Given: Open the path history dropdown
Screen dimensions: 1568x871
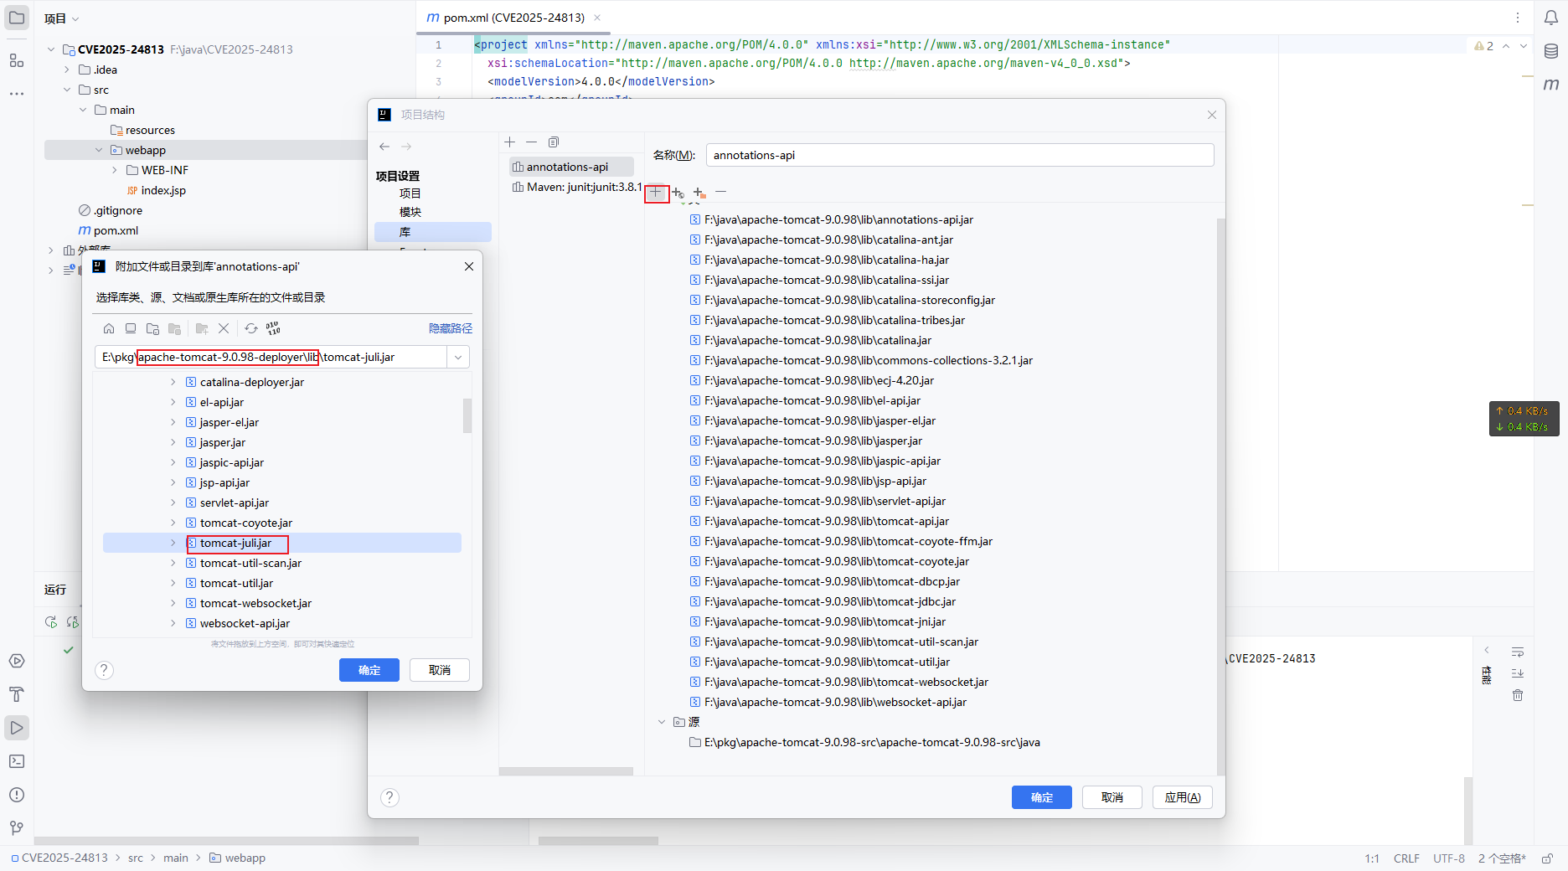Looking at the screenshot, I should pyautogui.click(x=458, y=358).
